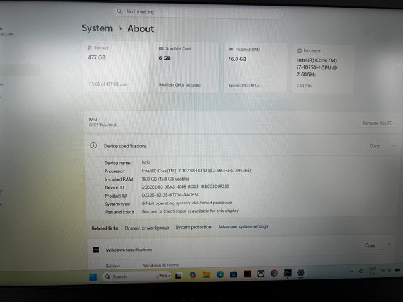Click '115 GB of 477 GB used' text
This screenshot has width=403, height=302.
(x=108, y=84)
